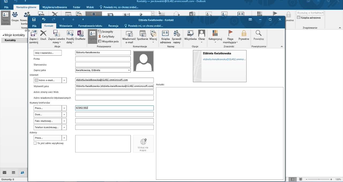The height and width of the screenshot is (182, 343).
Task: Click the Firma input field
Action: [x=103, y=59]
